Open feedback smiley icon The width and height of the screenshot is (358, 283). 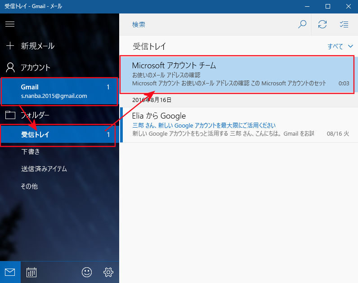click(x=87, y=272)
